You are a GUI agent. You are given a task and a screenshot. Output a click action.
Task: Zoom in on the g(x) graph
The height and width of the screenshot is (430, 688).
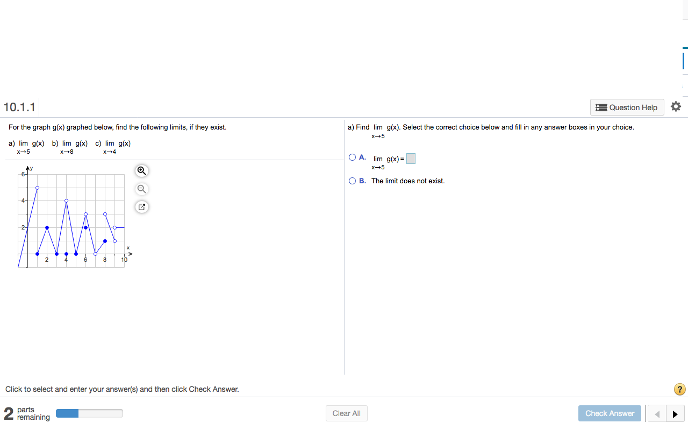pos(141,170)
